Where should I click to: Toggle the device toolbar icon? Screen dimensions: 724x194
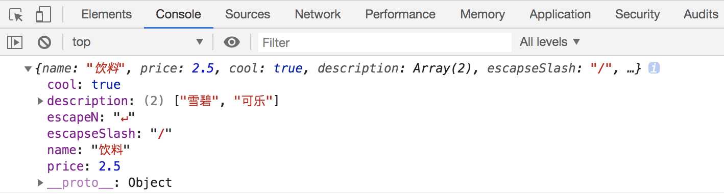click(x=43, y=15)
